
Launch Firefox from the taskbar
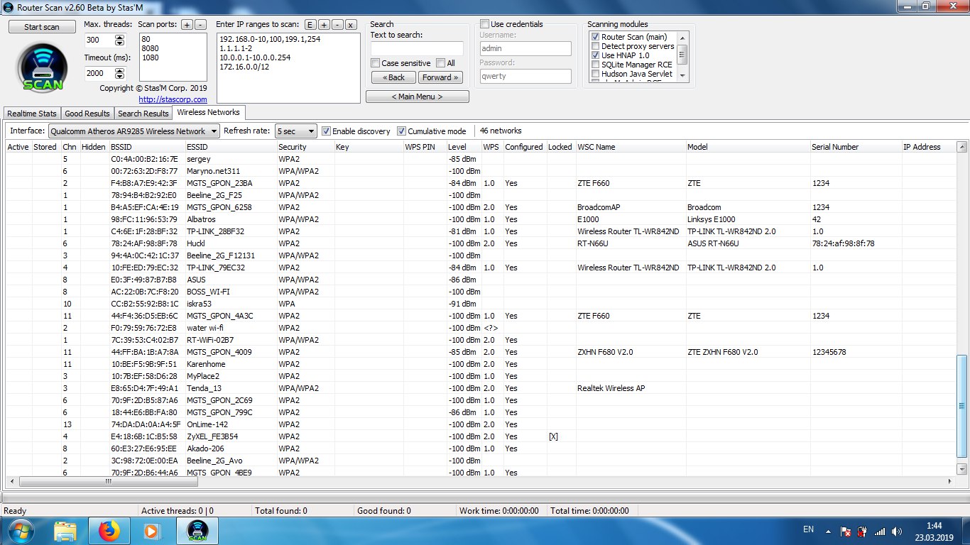109,531
